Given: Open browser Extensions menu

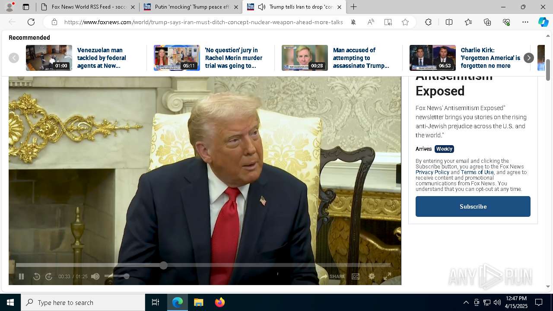Looking at the screenshot, I should (428, 22).
